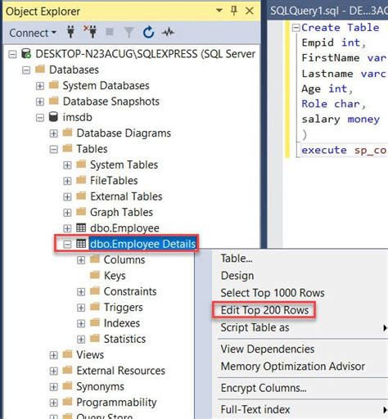The width and height of the screenshot is (388, 419).
Task: Click the System Databases folder icon
Action: click(54, 85)
